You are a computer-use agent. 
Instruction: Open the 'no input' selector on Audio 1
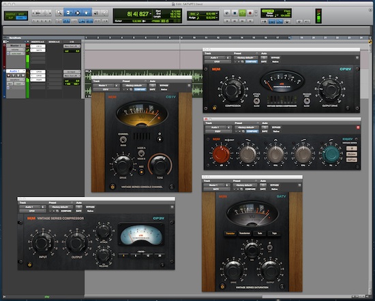click(x=72, y=72)
